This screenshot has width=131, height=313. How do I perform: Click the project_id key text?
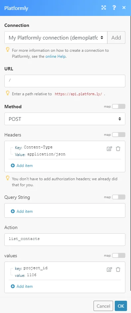tap(35, 268)
